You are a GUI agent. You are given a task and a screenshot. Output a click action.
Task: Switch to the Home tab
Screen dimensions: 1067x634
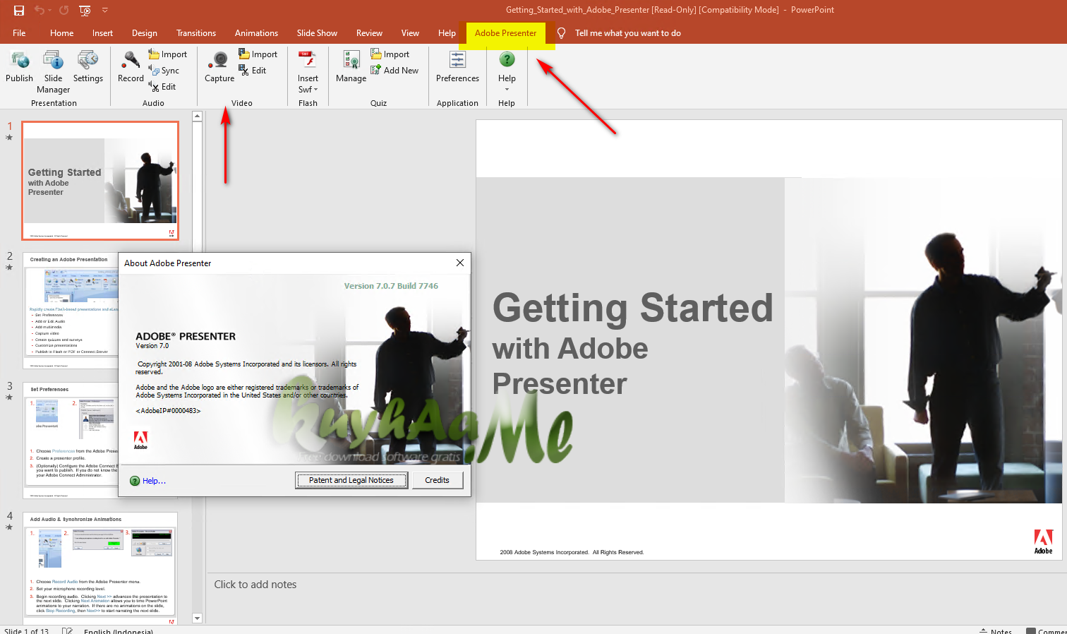tap(62, 33)
